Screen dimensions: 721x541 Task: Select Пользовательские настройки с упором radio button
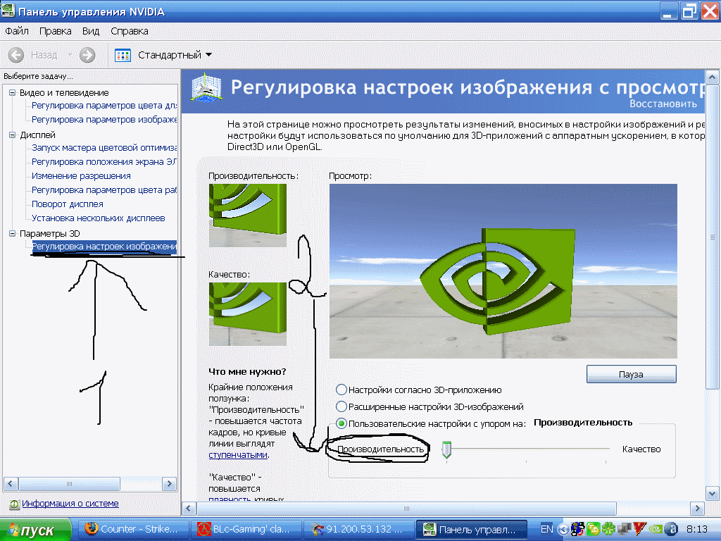click(341, 423)
